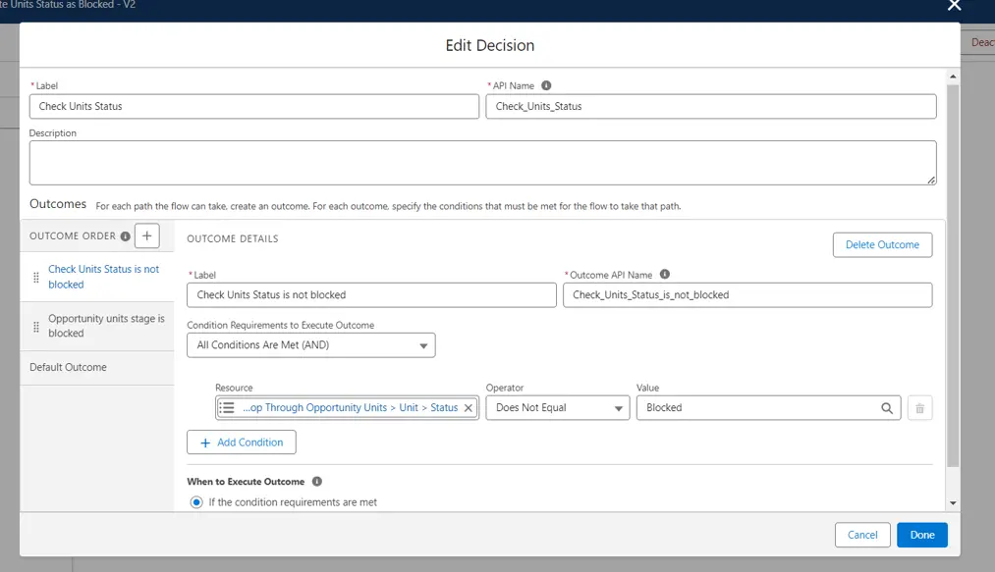This screenshot has height=572, width=995.
Task: Select 'Check Units Status is not blocked' outcome
Action: pyautogui.click(x=103, y=277)
